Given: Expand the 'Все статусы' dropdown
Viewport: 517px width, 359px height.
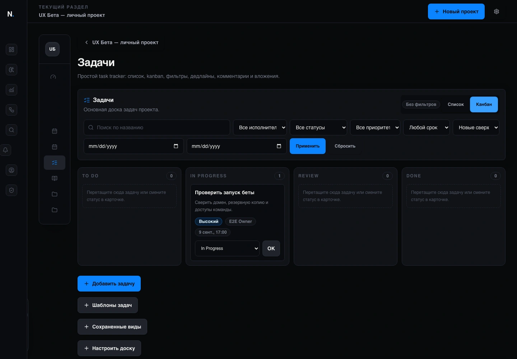Looking at the screenshot, I should (x=318, y=127).
